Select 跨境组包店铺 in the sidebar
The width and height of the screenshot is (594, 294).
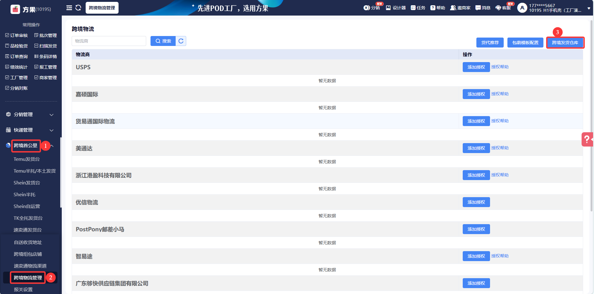click(x=28, y=254)
